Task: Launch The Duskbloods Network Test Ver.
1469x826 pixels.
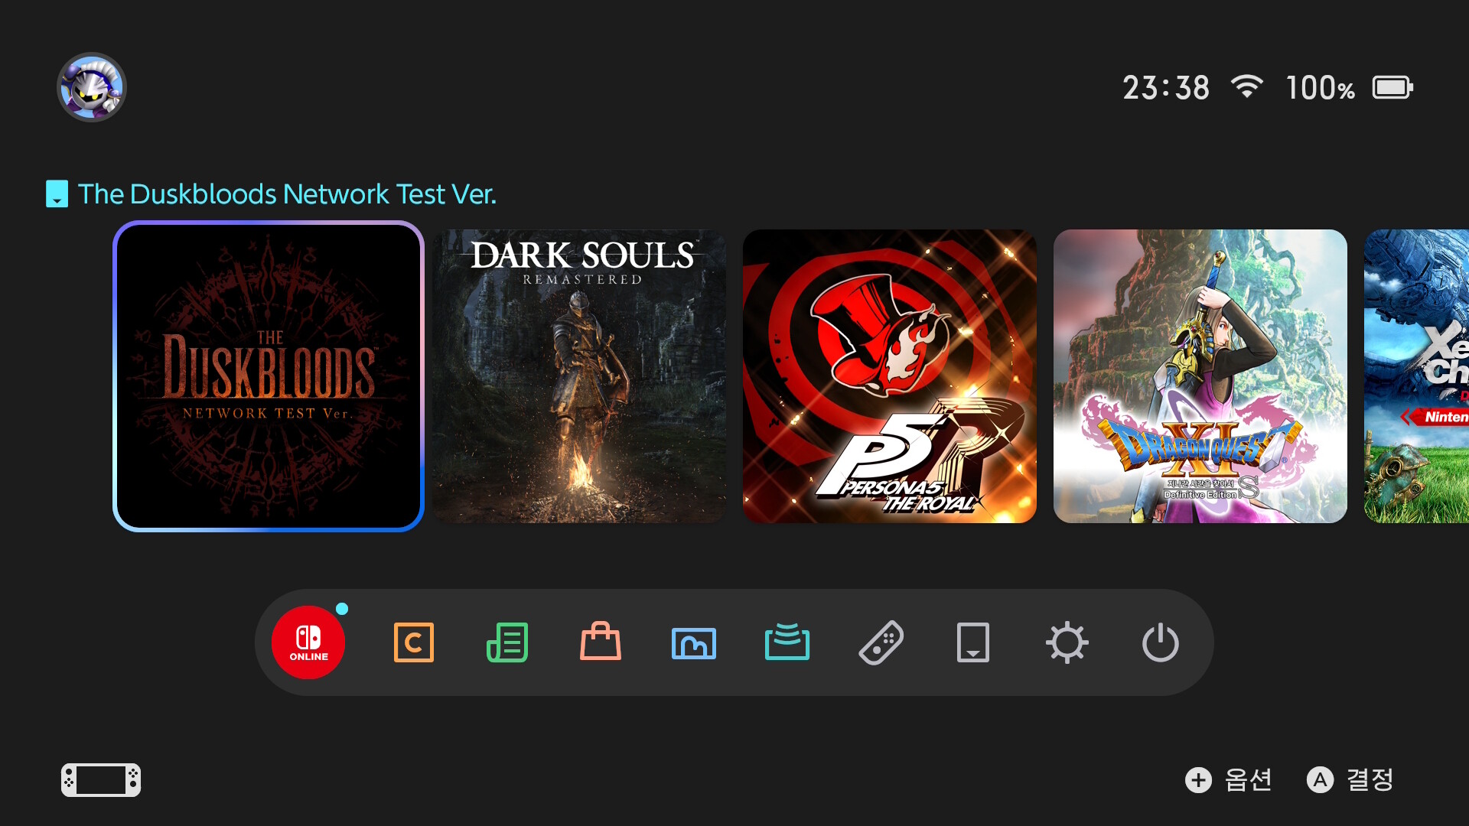Action: click(x=269, y=376)
